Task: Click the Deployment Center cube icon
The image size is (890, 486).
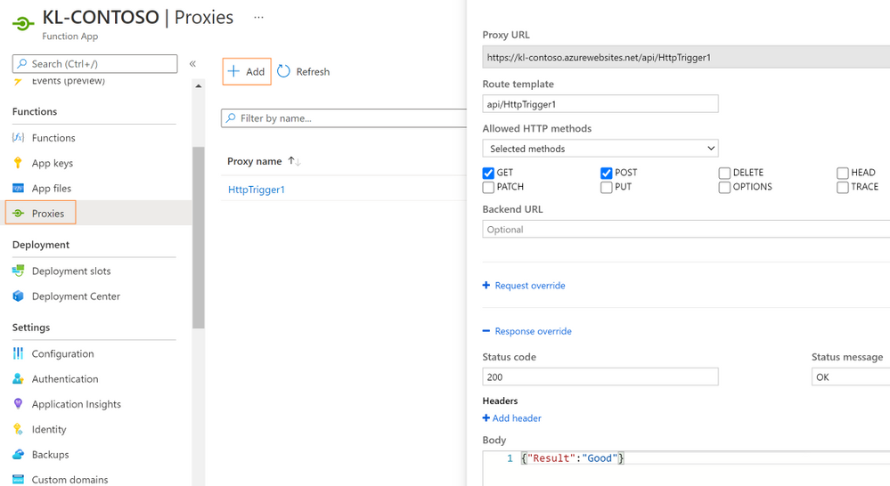Action: point(18,296)
